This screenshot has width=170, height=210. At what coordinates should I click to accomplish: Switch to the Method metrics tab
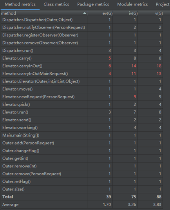coord(20,4)
